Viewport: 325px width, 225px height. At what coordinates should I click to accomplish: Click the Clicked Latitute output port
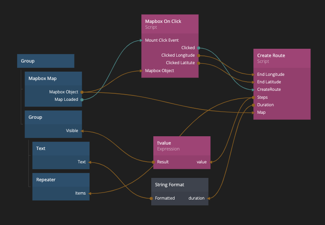tap(199, 63)
